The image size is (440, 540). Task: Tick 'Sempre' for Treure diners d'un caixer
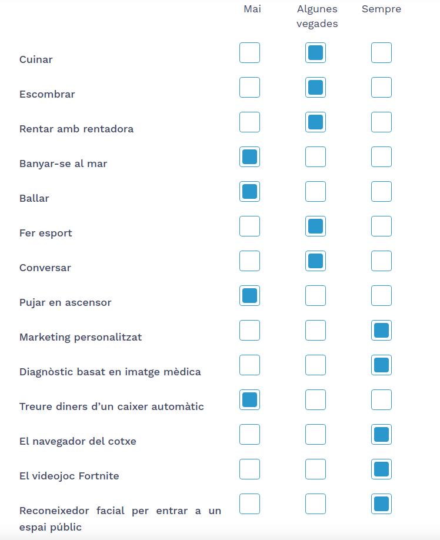(x=381, y=400)
